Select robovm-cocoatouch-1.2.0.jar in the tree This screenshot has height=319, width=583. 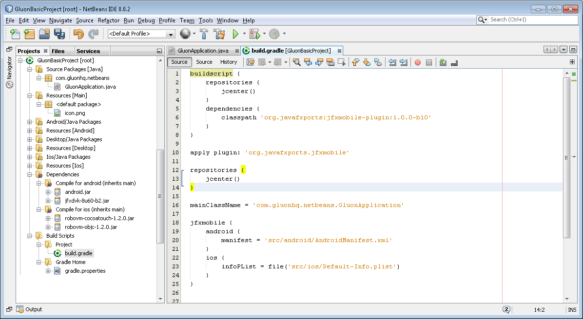click(99, 218)
